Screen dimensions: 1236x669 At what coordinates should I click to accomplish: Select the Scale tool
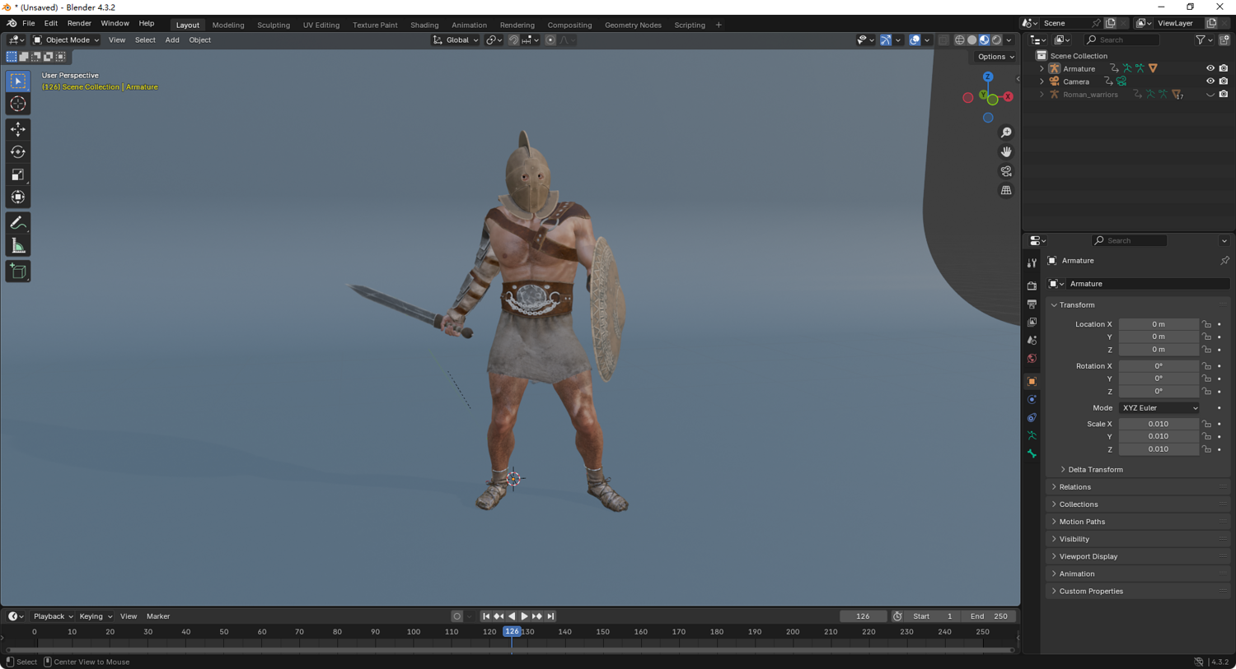pos(18,174)
